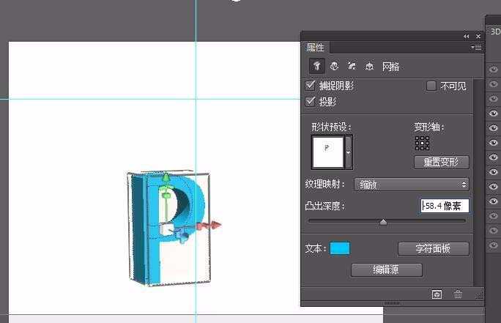This screenshot has height=323, width=501.
Task: Enable the 不可见 checkbox
Action: [x=431, y=86]
